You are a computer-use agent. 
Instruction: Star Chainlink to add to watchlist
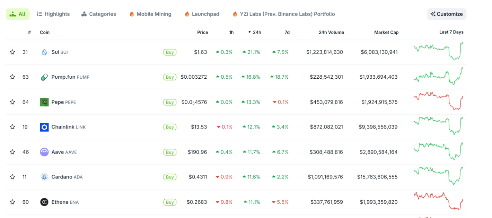[x=12, y=127]
